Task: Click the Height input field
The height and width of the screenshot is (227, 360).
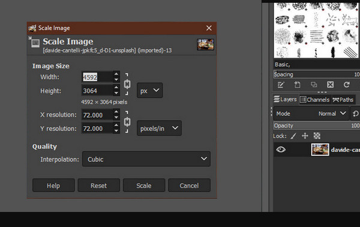Action: [97, 91]
